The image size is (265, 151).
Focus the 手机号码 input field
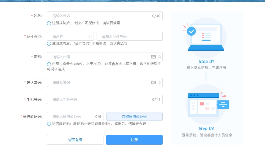105,100
